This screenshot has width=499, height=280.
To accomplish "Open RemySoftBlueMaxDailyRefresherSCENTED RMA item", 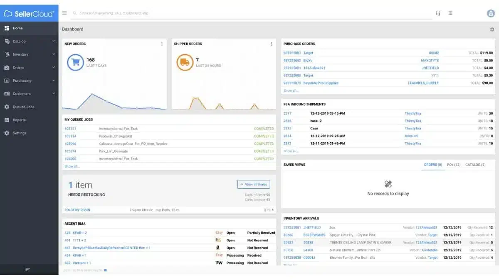I will (111, 248).
